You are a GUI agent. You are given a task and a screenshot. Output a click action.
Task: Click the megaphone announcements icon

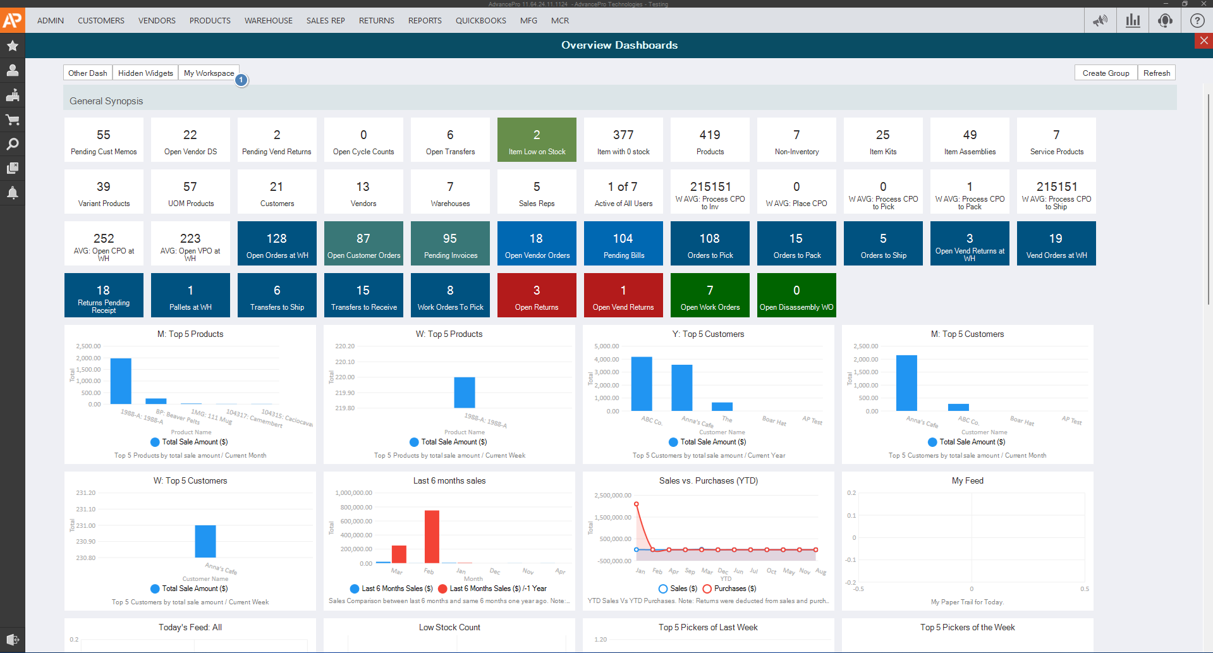pos(1100,20)
